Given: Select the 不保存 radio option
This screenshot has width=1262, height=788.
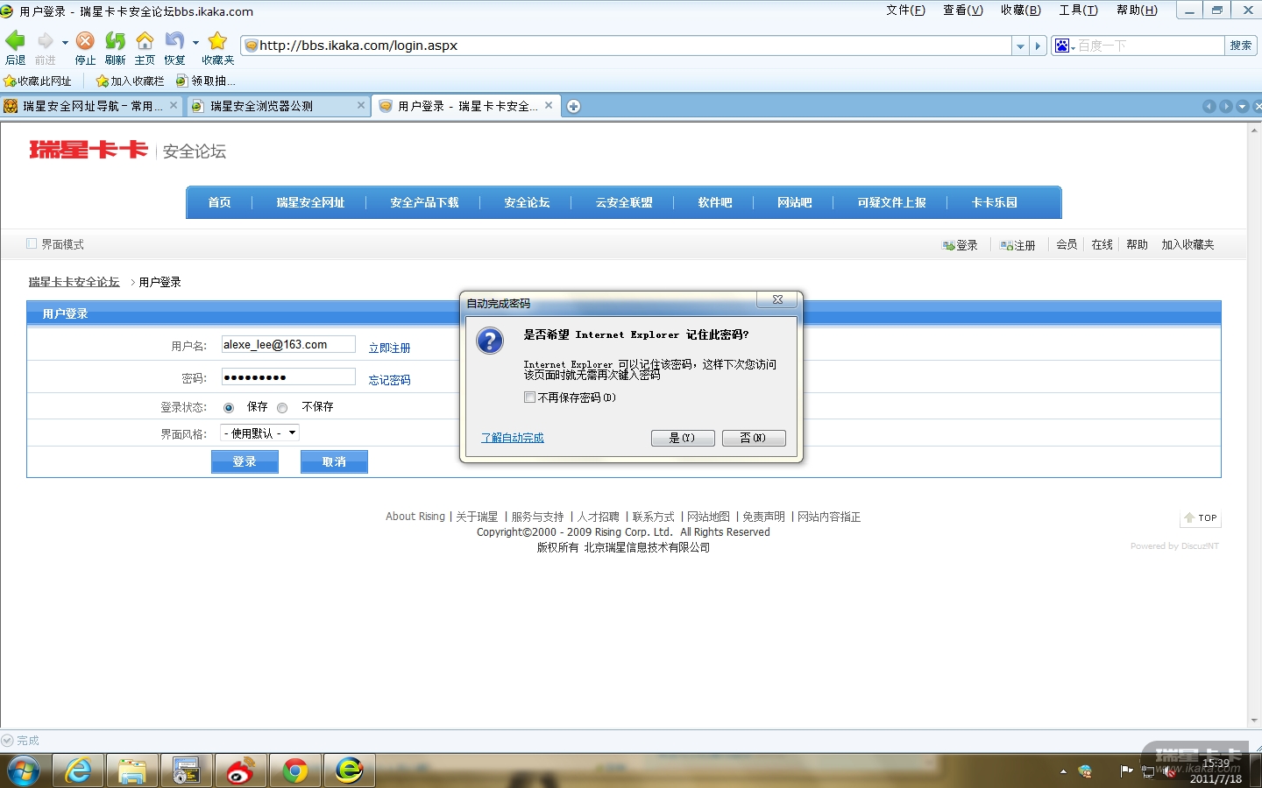Looking at the screenshot, I should pyautogui.click(x=282, y=408).
